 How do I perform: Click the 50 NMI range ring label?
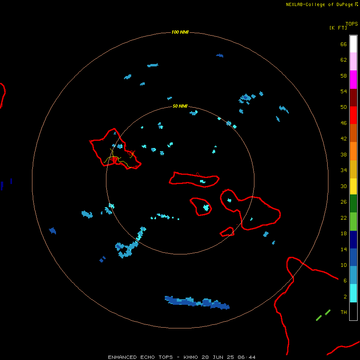180,106
